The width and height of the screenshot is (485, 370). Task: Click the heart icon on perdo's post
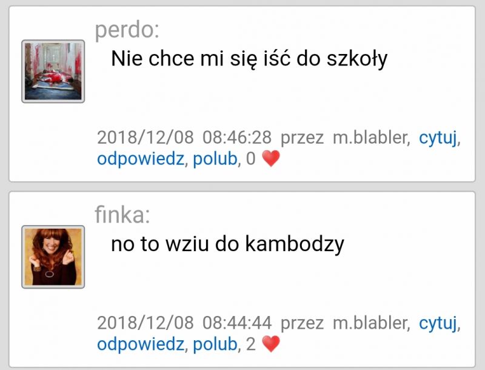click(x=271, y=159)
